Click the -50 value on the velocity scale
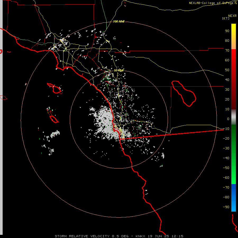 tap(226, 168)
